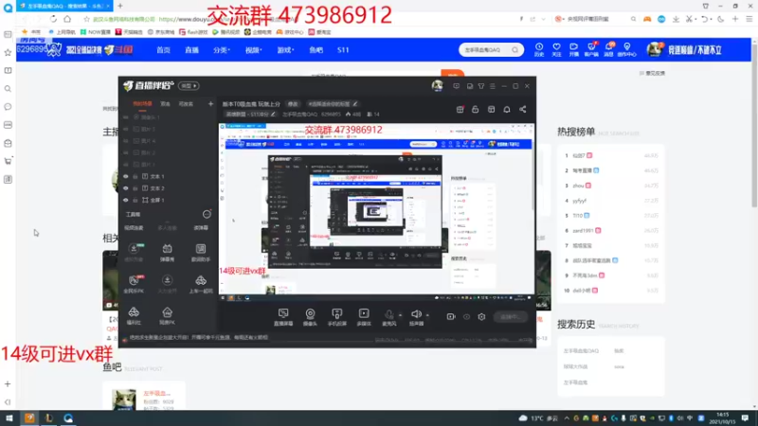The height and width of the screenshot is (426, 758).
Task: Open the 上车一起玩 tool
Action: click(201, 284)
